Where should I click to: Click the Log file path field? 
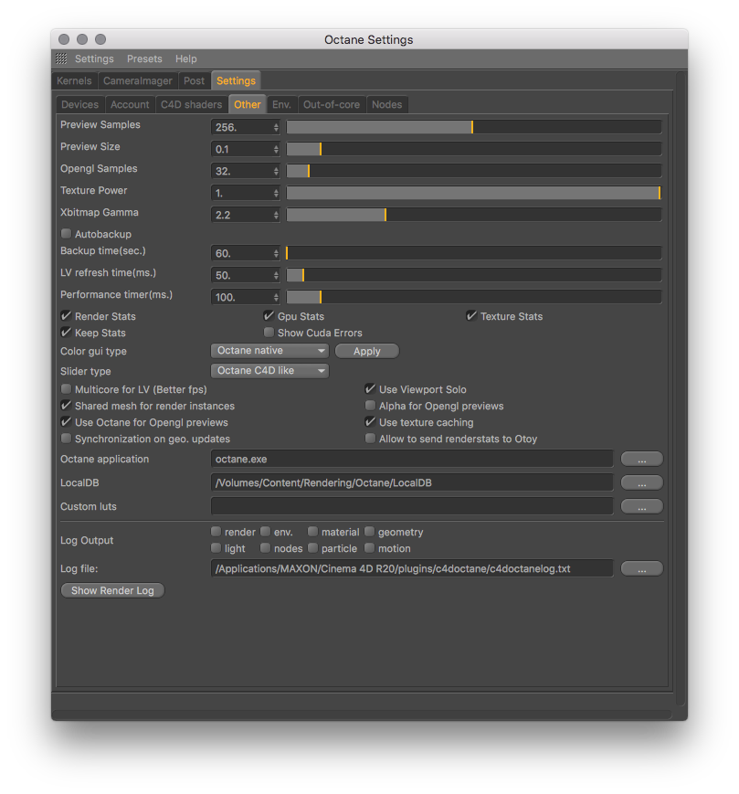(412, 568)
